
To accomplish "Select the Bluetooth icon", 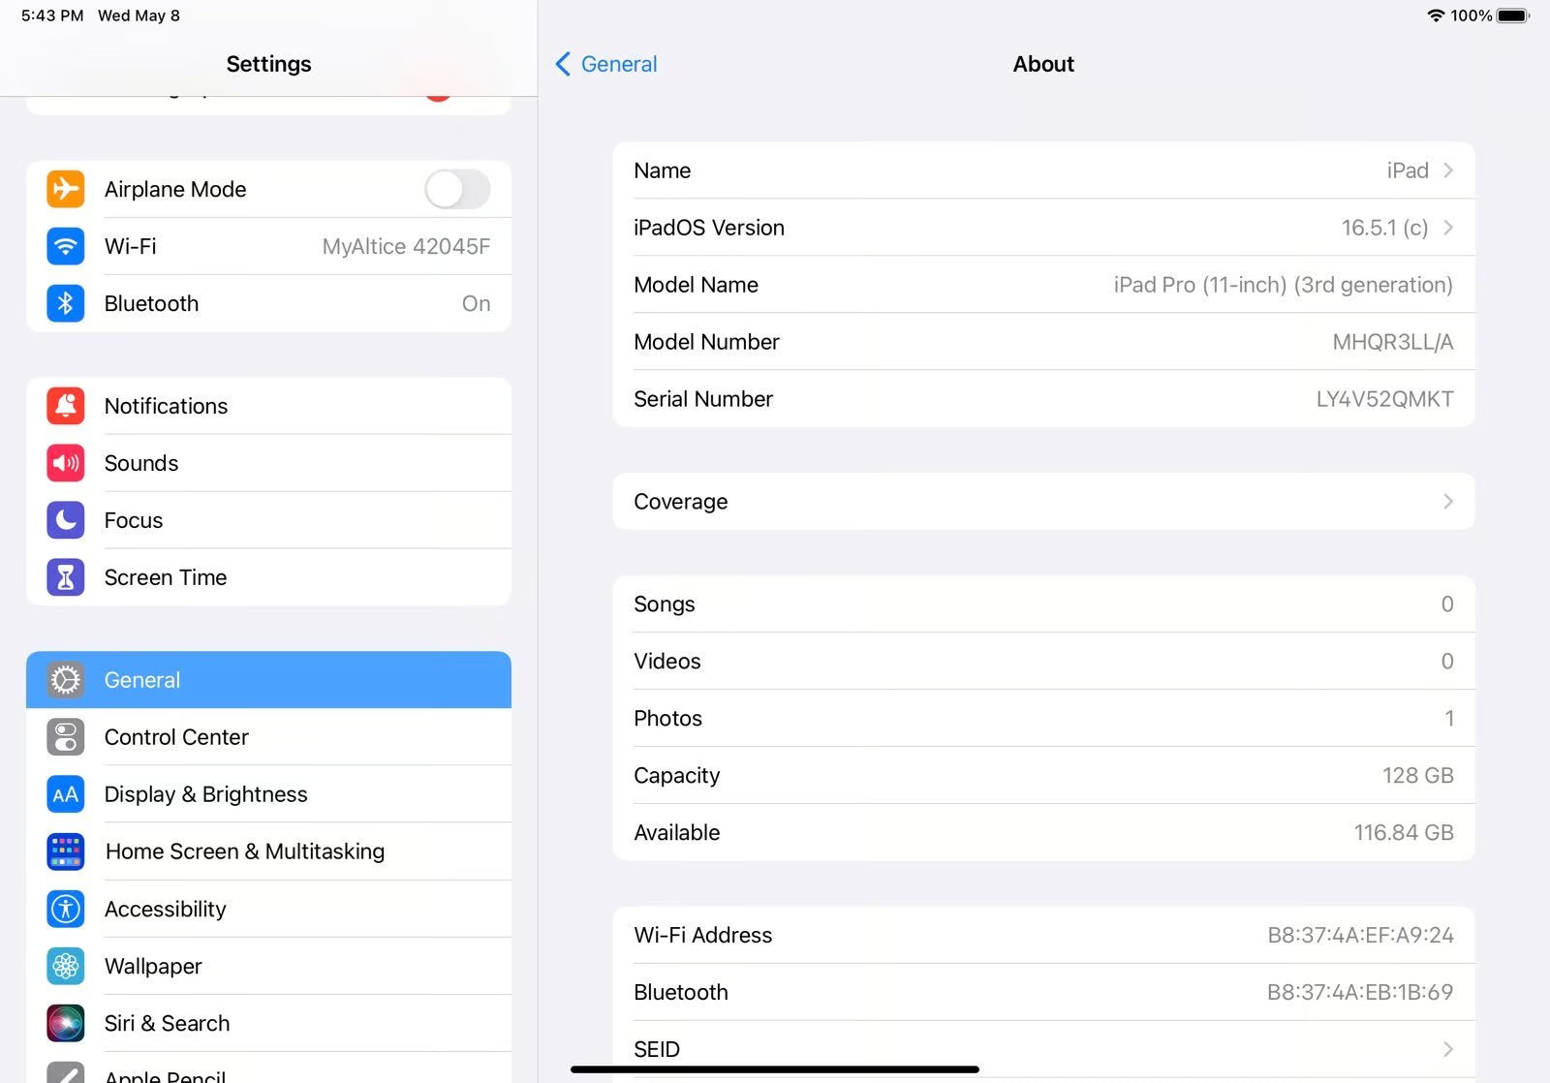I will click(64, 303).
